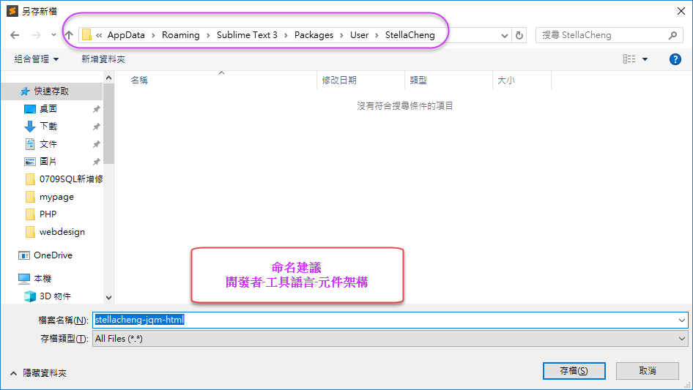
Task: Click the refresh icon beside address bar
Action: (x=520, y=35)
